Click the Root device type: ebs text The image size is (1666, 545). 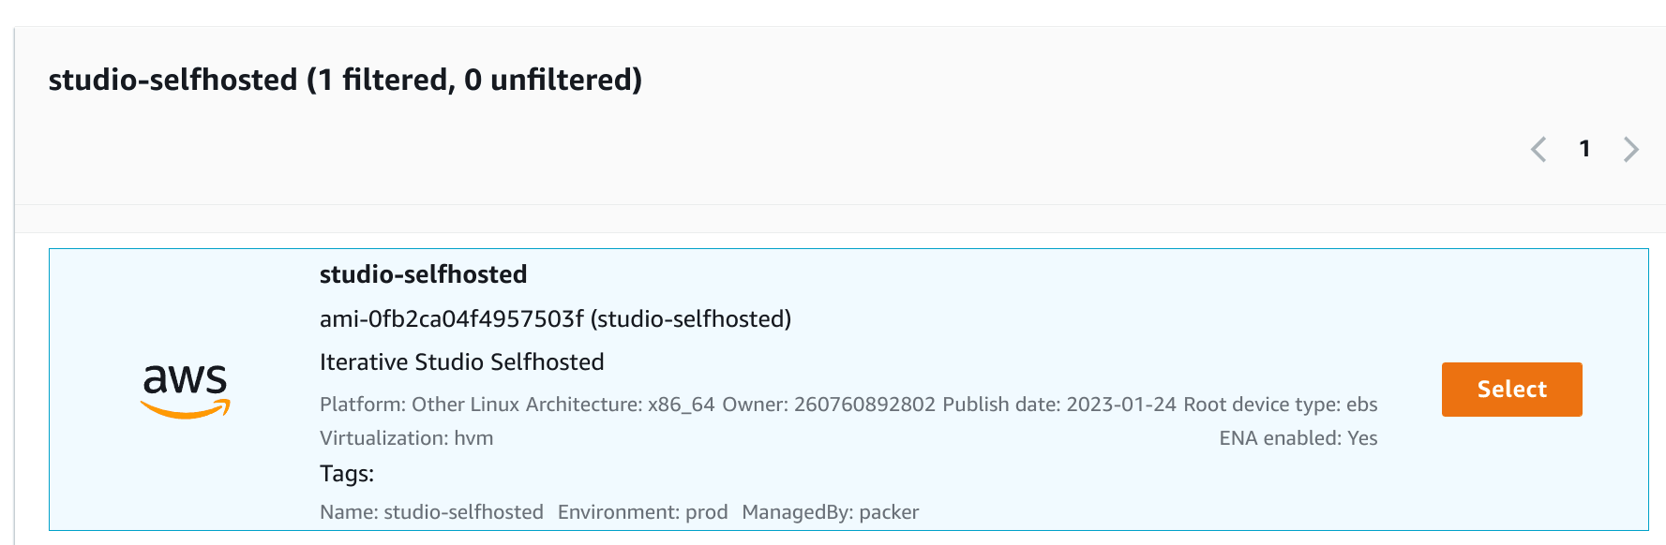[x=1281, y=405]
